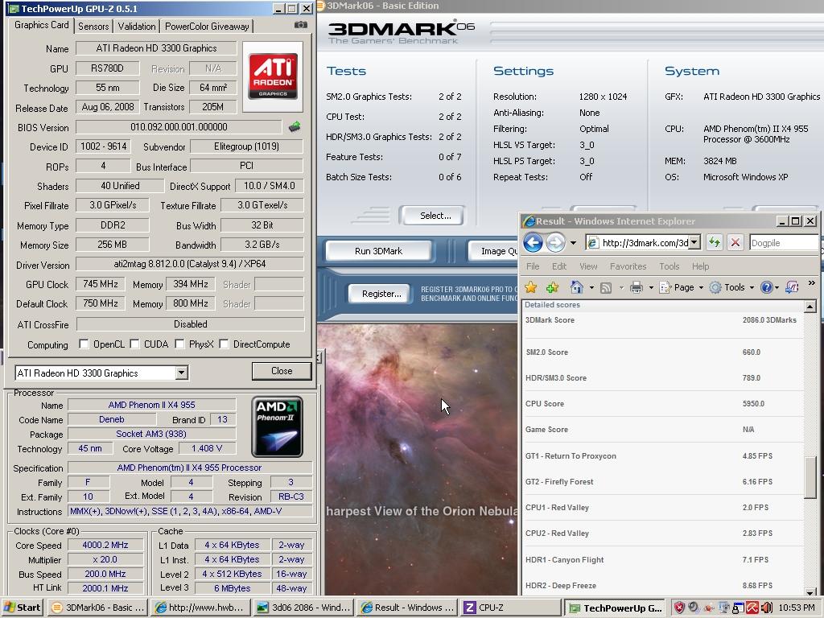Switch to the Sensors tab
This screenshot has height=618, width=824.
pyautogui.click(x=93, y=27)
